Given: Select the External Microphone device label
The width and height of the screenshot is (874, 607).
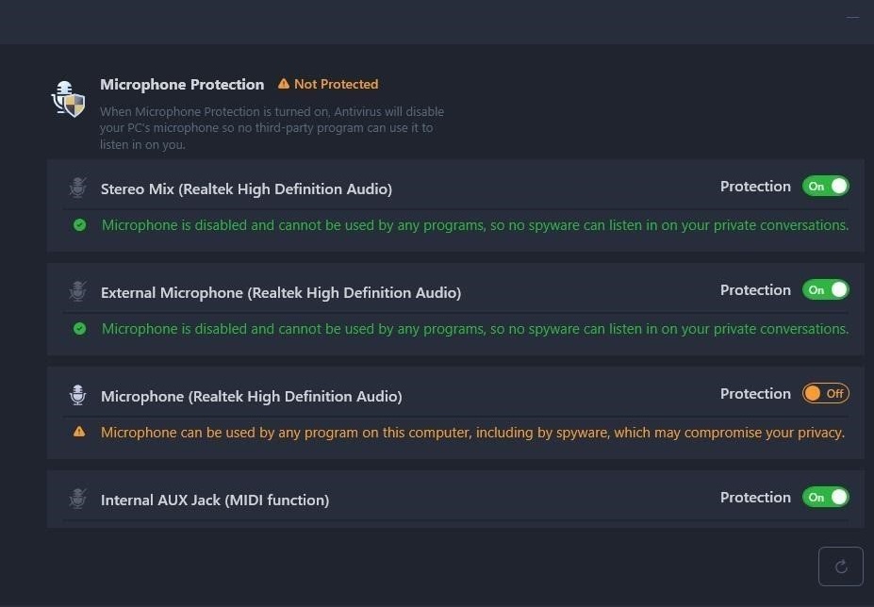Looking at the screenshot, I should coord(281,292).
